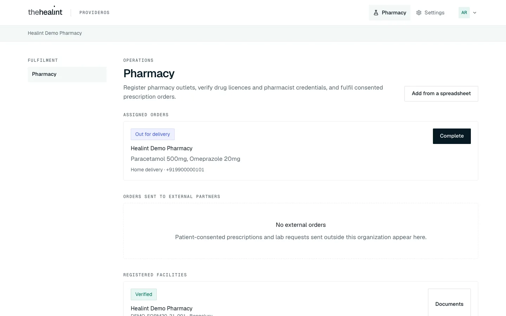
Task: Open Documents for Healint Demo Pharmacy facility
Action: pos(449,304)
